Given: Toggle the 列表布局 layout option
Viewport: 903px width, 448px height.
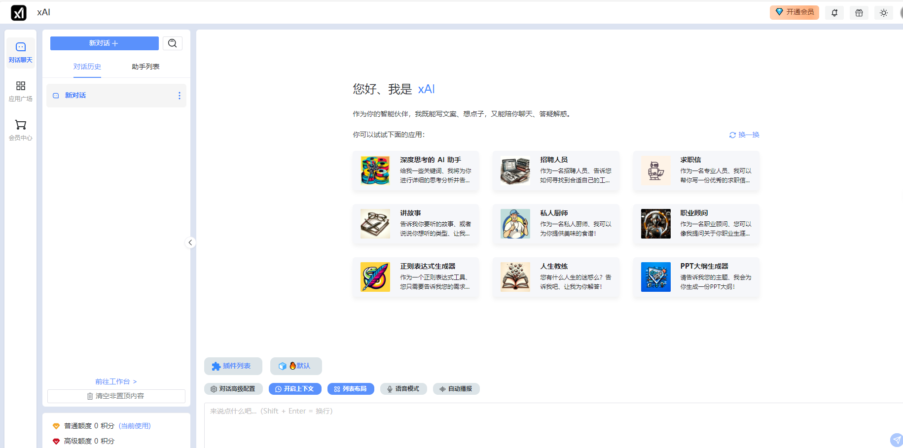Looking at the screenshot, I should point(351,389).
